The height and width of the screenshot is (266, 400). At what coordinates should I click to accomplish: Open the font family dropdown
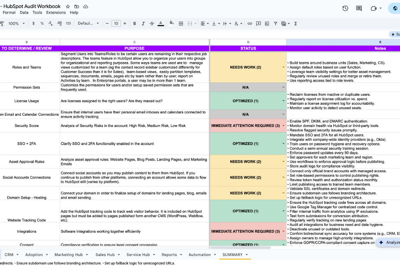point(88,24)
